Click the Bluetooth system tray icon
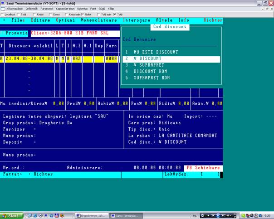The height and width of the screenshot is (219, 274). point(260,216)
